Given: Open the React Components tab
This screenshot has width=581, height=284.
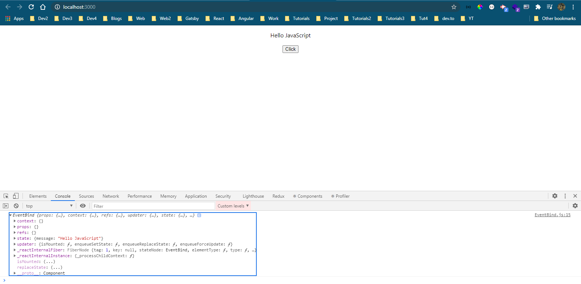Looking at the screenshot, I should click(308, 196).
